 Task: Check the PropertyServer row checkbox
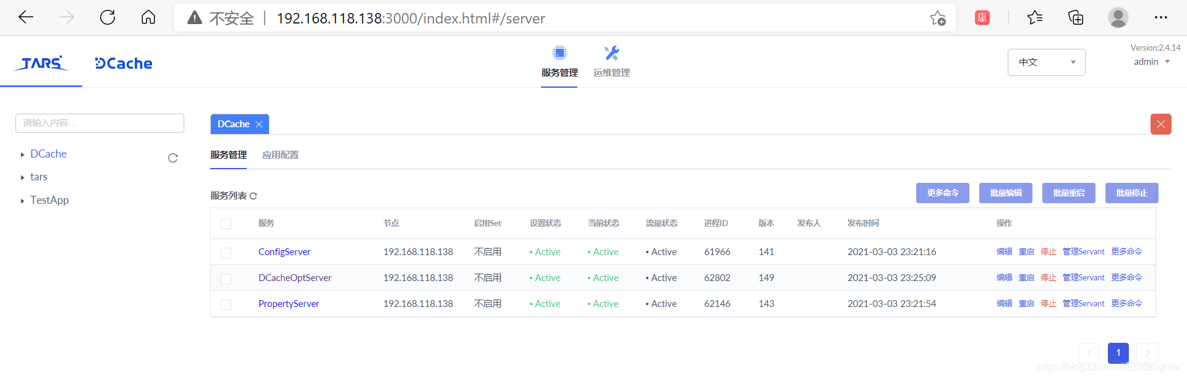[x=226, y=304]
